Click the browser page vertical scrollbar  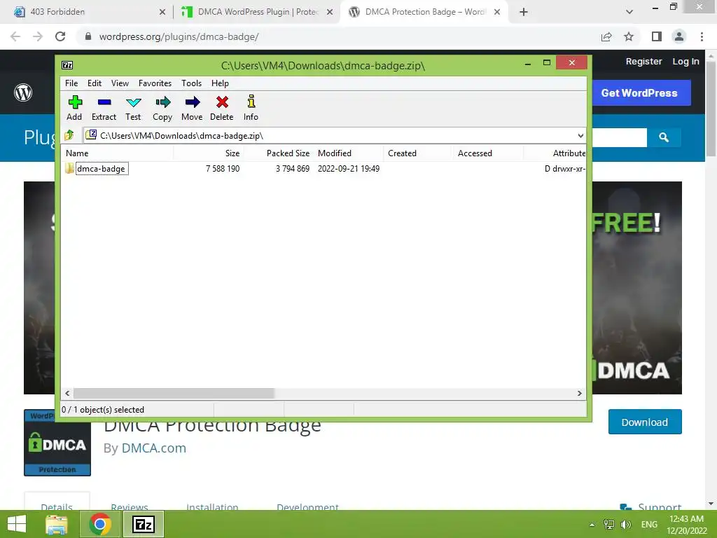tap(711, 110)
